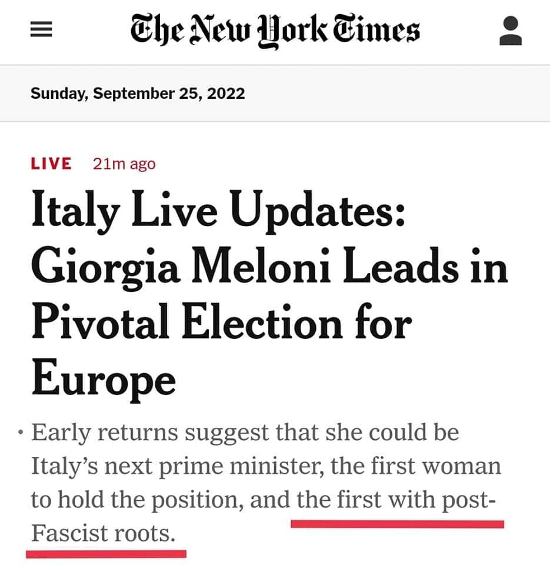Go to The New York Times homepage logo
Viewport: 550px width, 565px height.
pos(275,31)
